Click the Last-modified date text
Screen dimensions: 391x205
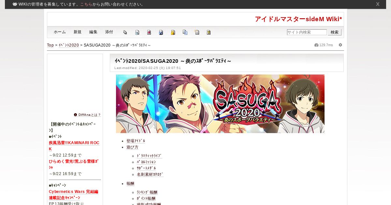(x=148, y=68)
